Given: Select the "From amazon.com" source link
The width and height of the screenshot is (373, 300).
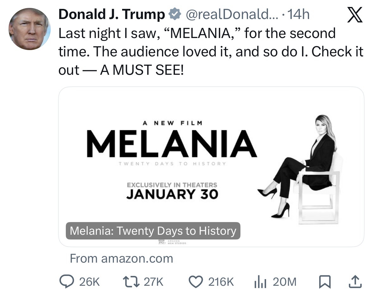Looking at the screenshot, I should [x=121, y=259].
